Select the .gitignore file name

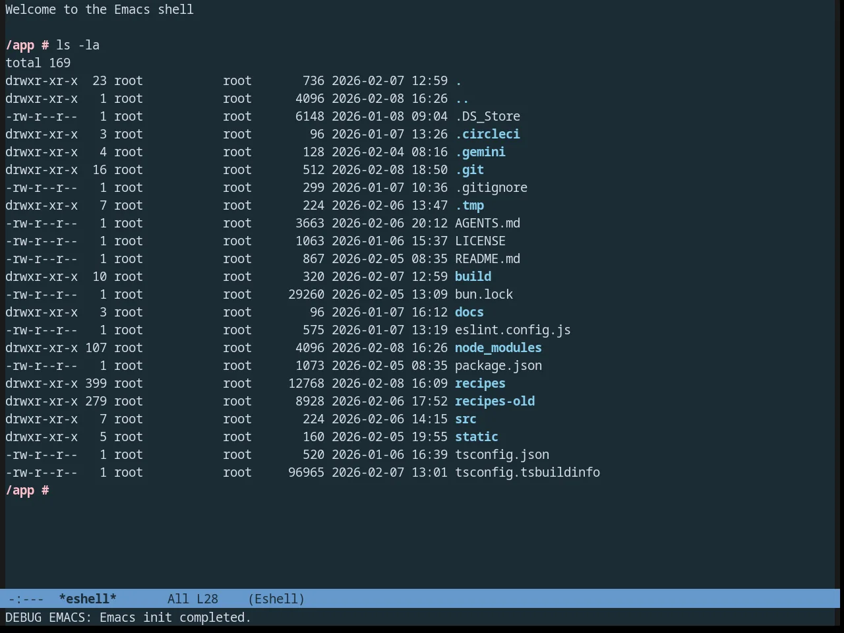click(x=491, y=187)
